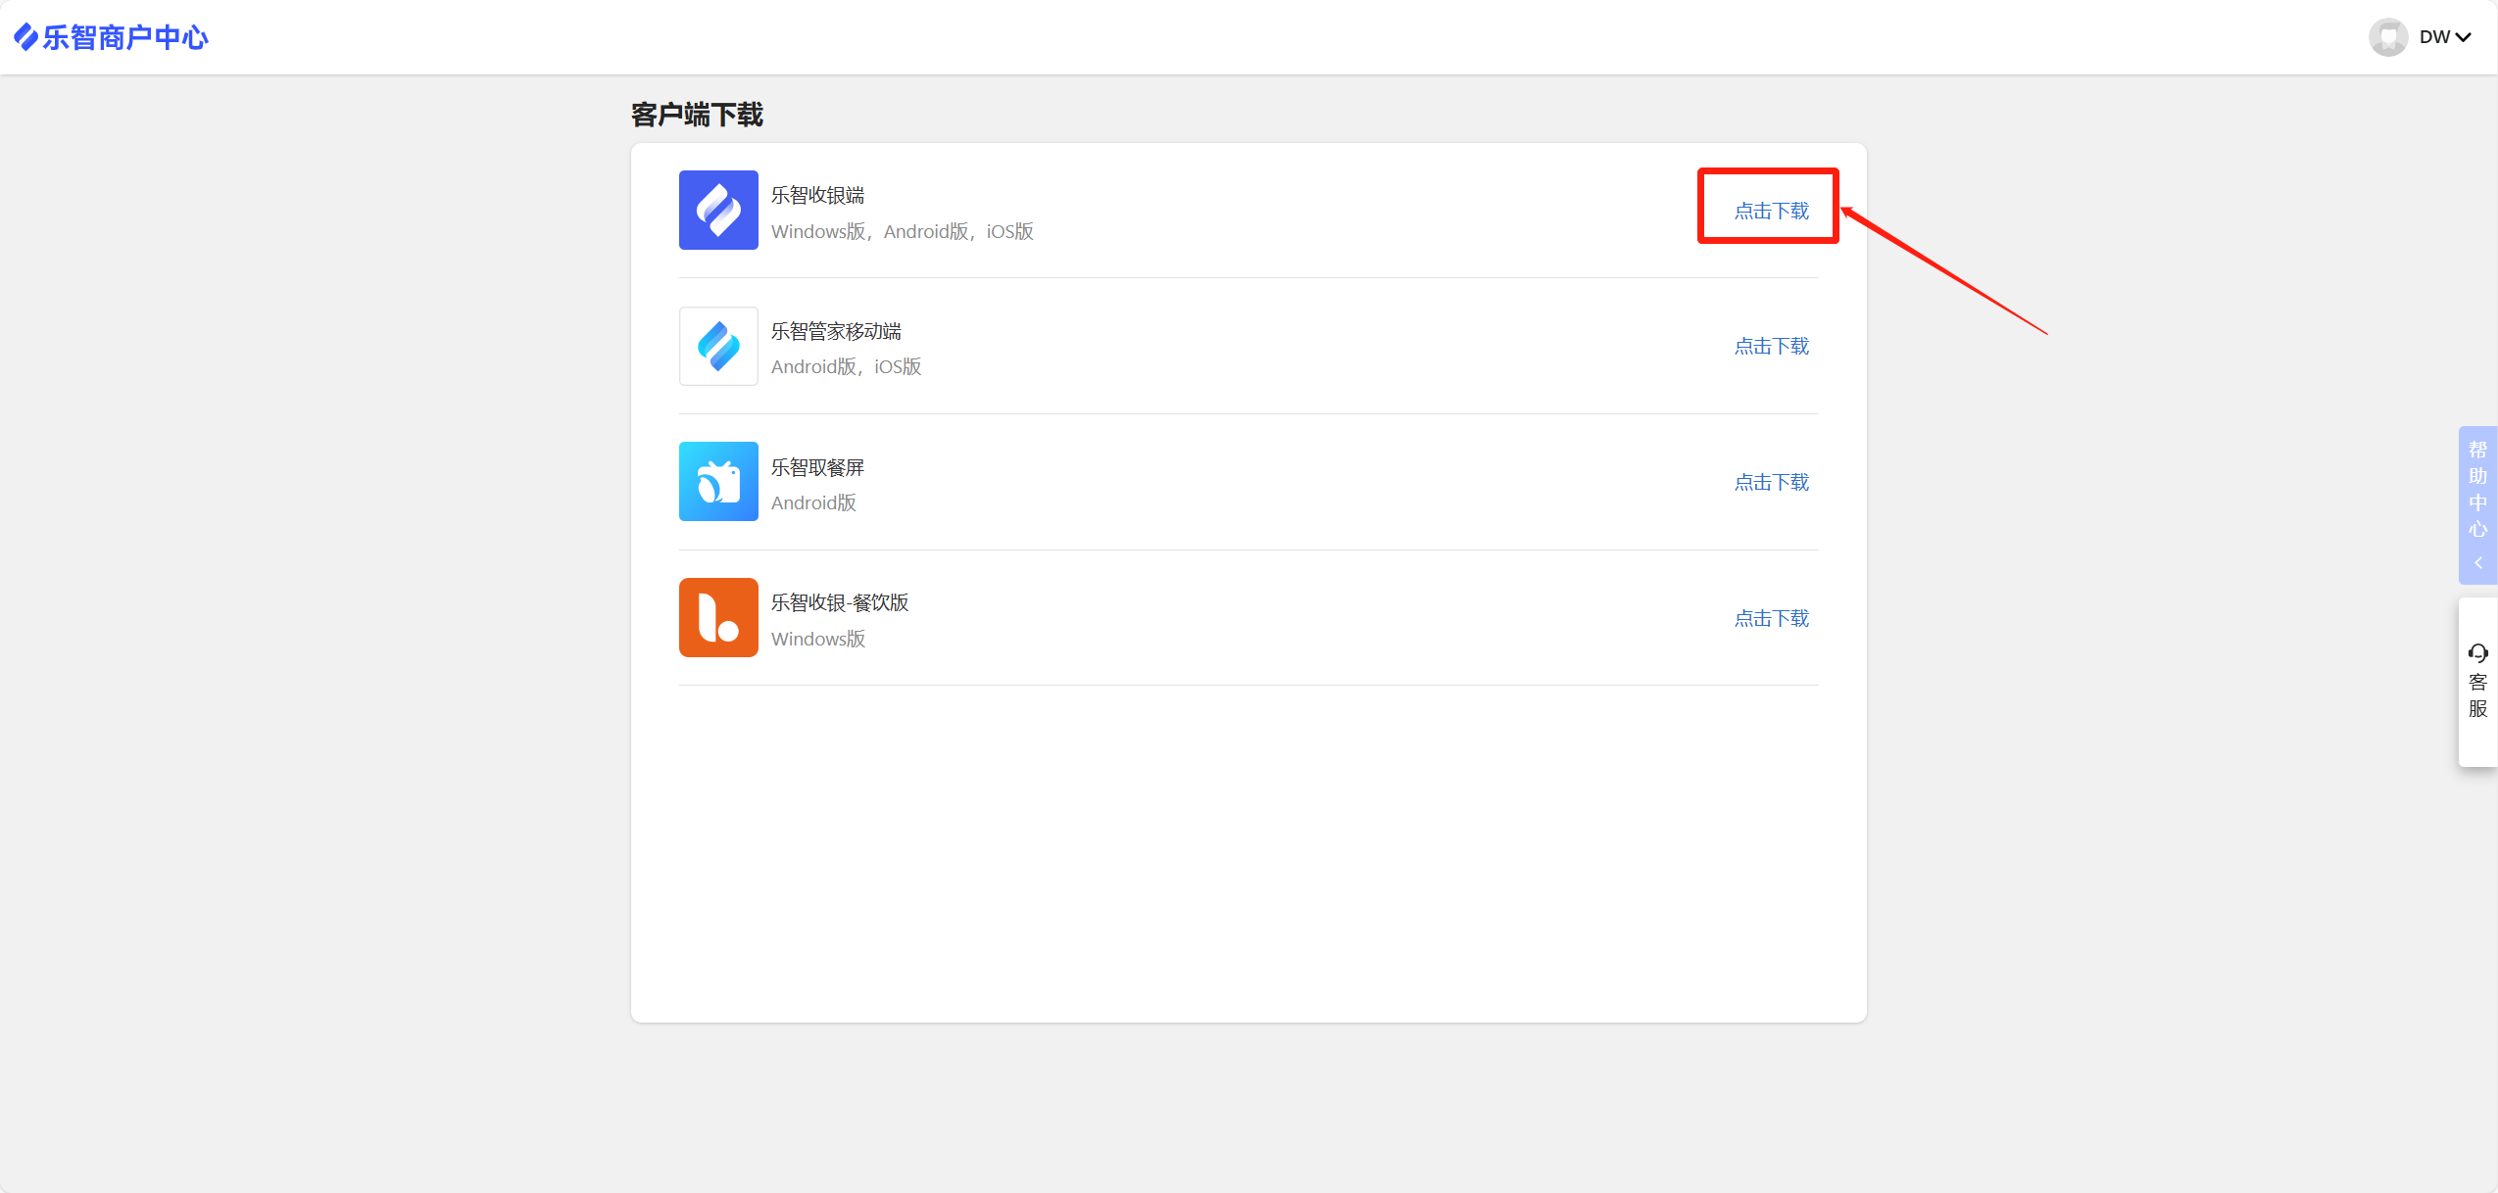Click the 客服 headset icon

click(x=2477, y=653)
